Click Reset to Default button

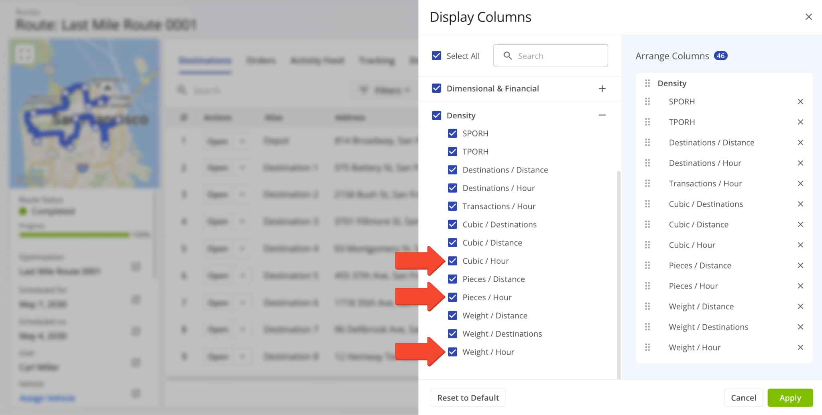(x=468, y=398)
